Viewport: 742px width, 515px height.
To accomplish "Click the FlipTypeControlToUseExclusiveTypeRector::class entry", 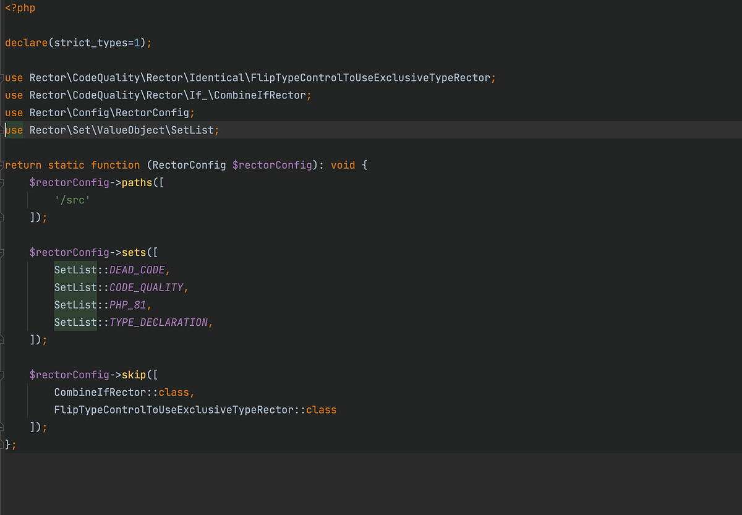I will (195, 409).
